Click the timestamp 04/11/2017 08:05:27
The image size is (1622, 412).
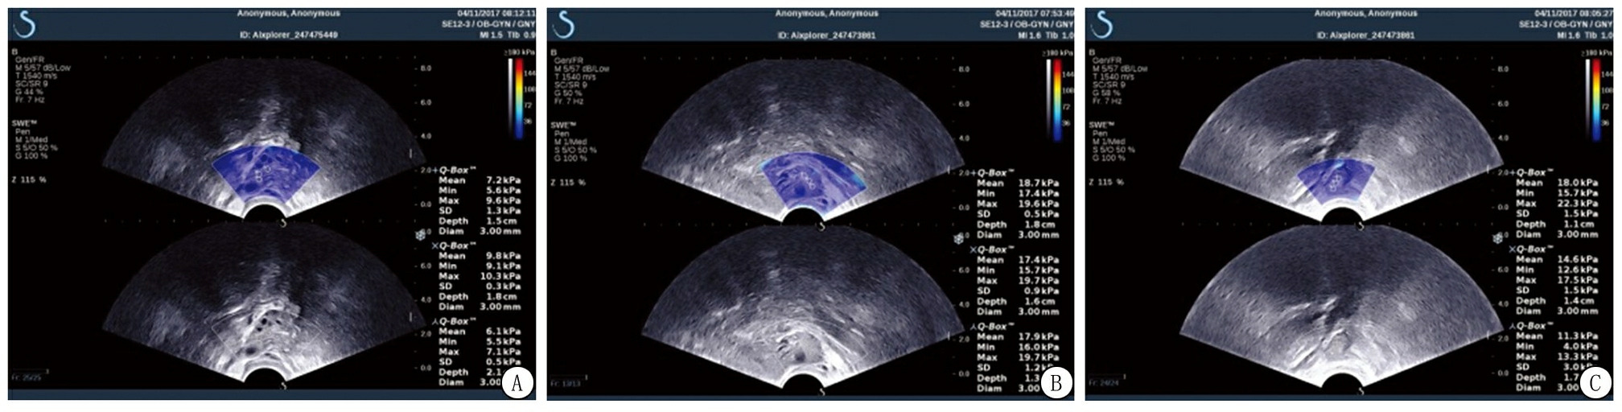pos(1574,14)
